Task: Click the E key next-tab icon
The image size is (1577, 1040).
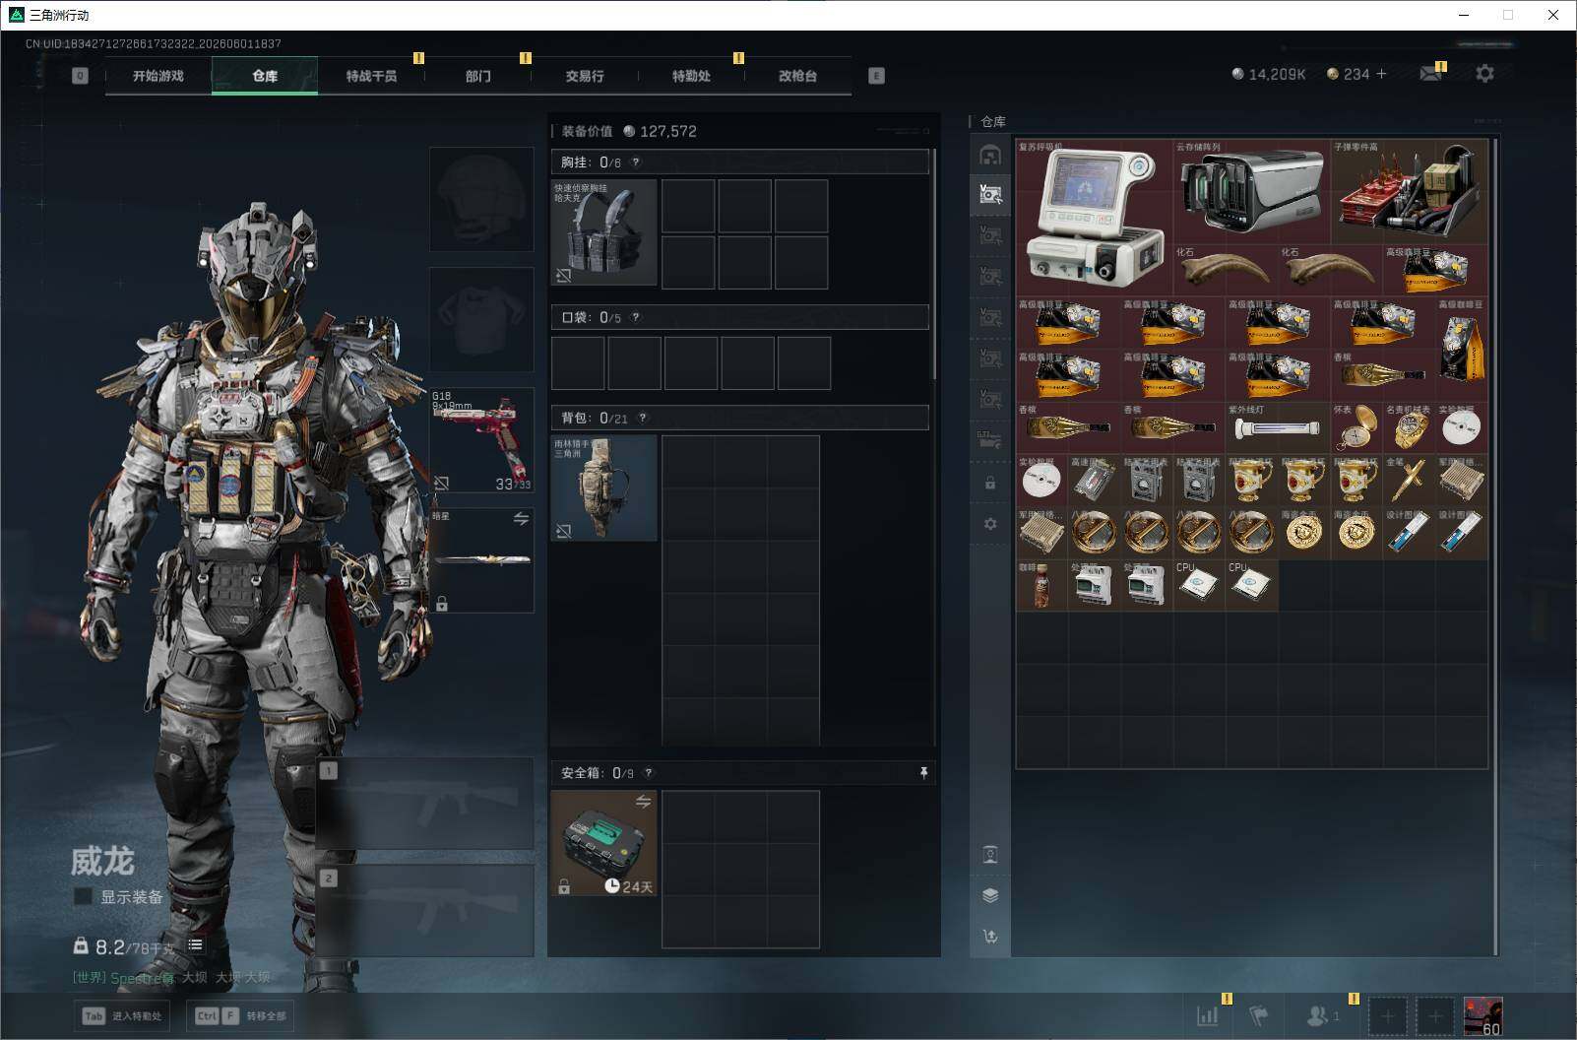Action: [876, 76]
